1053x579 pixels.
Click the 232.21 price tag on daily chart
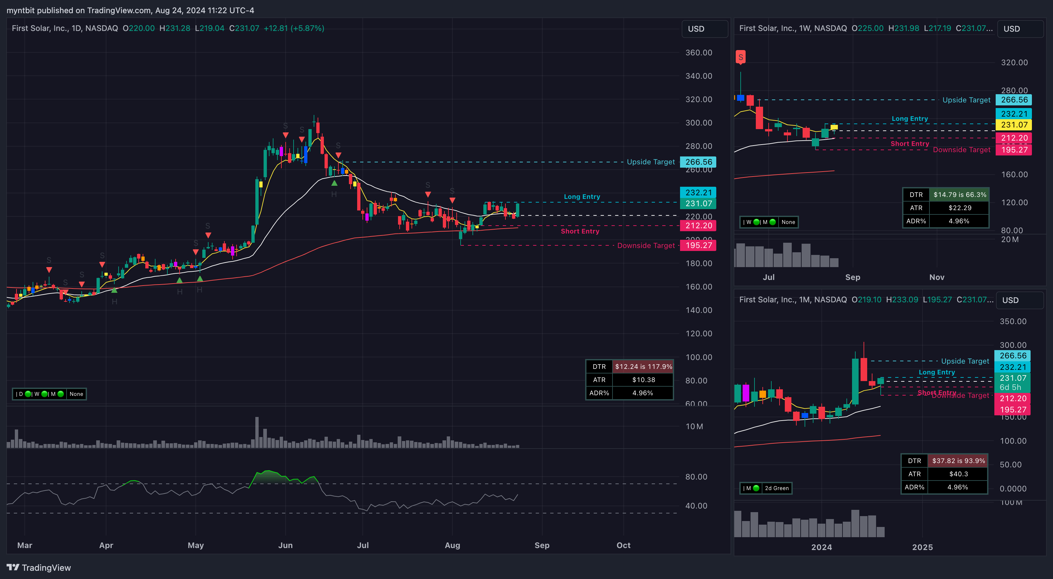[698, 192]
